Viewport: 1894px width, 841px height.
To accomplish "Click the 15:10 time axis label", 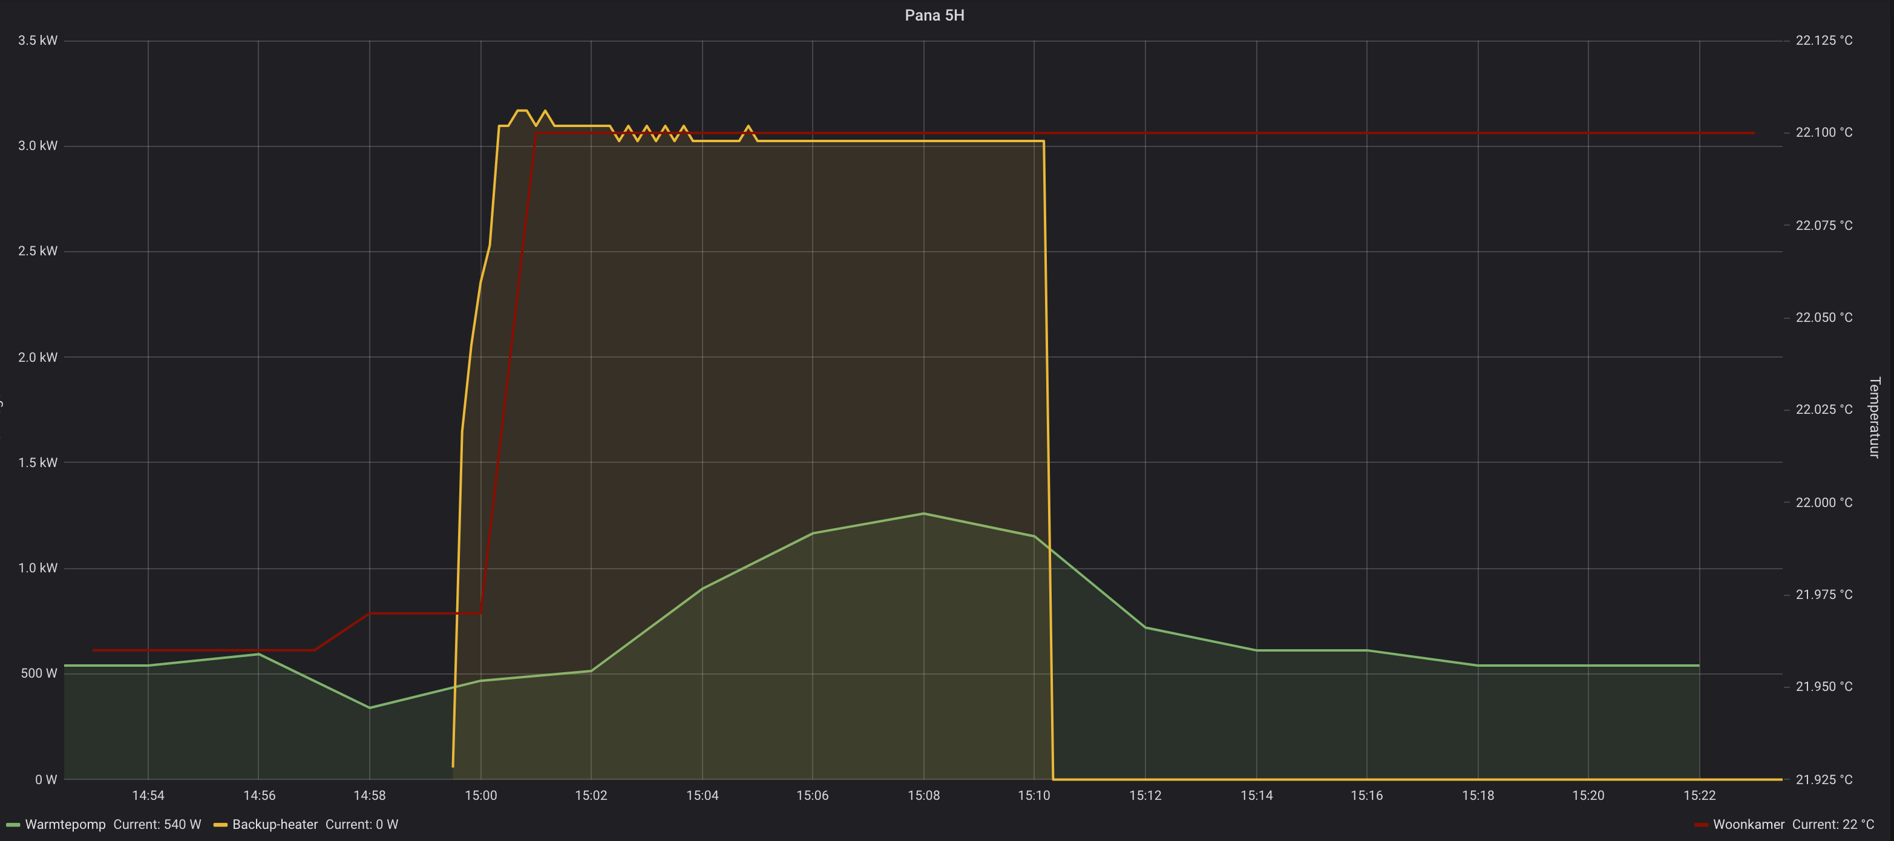I will point(1034,796).
